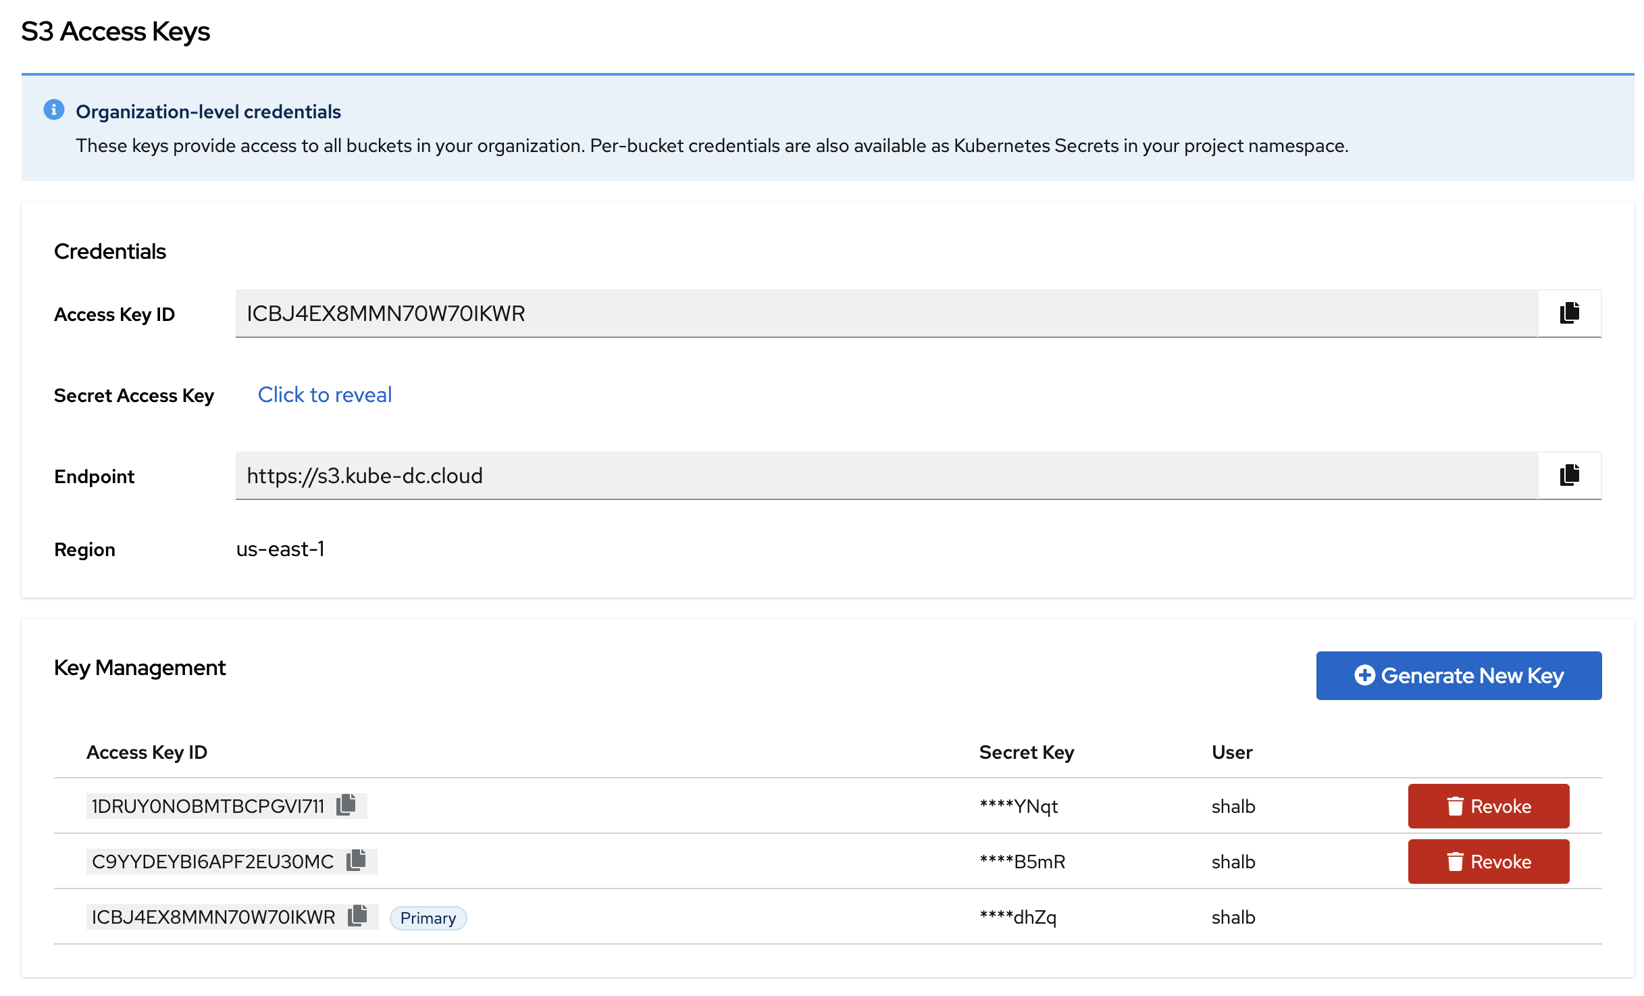Click the info icon in credentials banner
The width and height of the screenshot is (1644, 996).
point(54,109)
